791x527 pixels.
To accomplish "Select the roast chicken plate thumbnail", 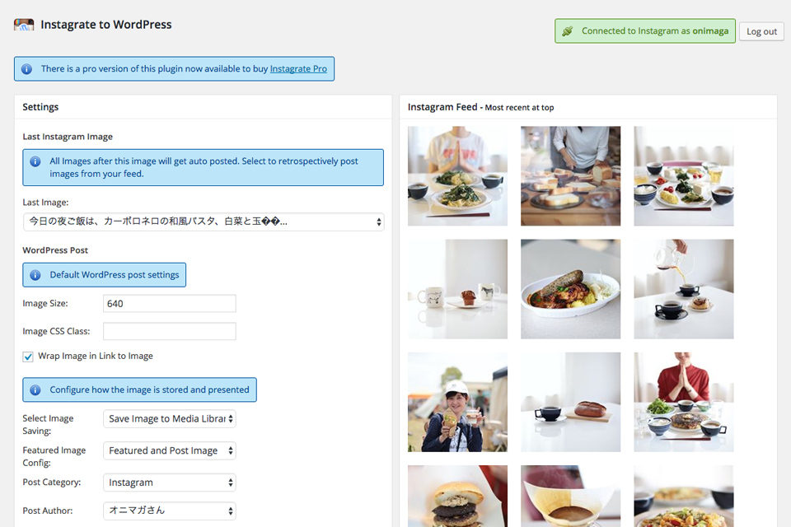I will (x=570, y=289).
